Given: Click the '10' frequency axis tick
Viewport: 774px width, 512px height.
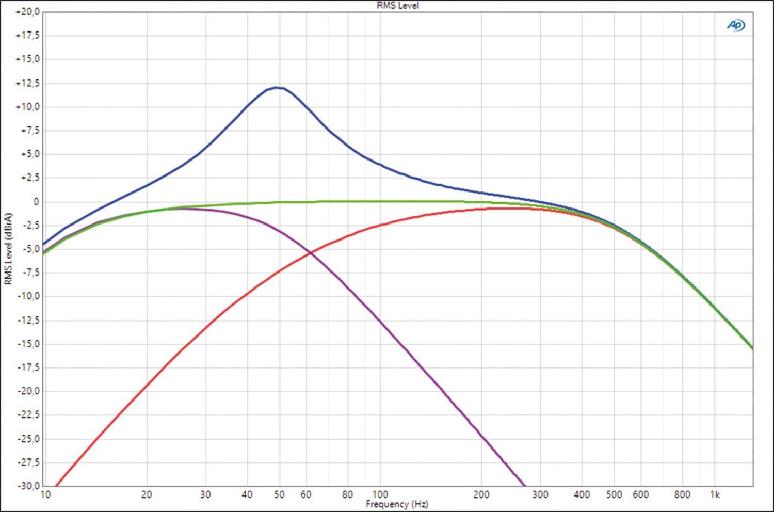Looking at the screenshot, I should [x=45, y=494].
